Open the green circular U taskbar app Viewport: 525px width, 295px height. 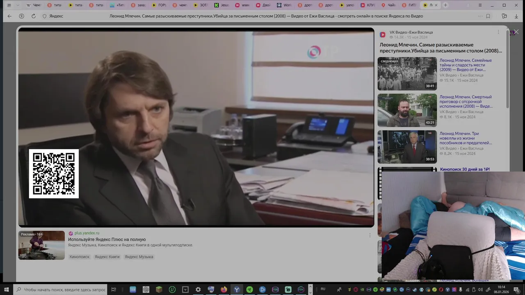click(x=172, y=289)
